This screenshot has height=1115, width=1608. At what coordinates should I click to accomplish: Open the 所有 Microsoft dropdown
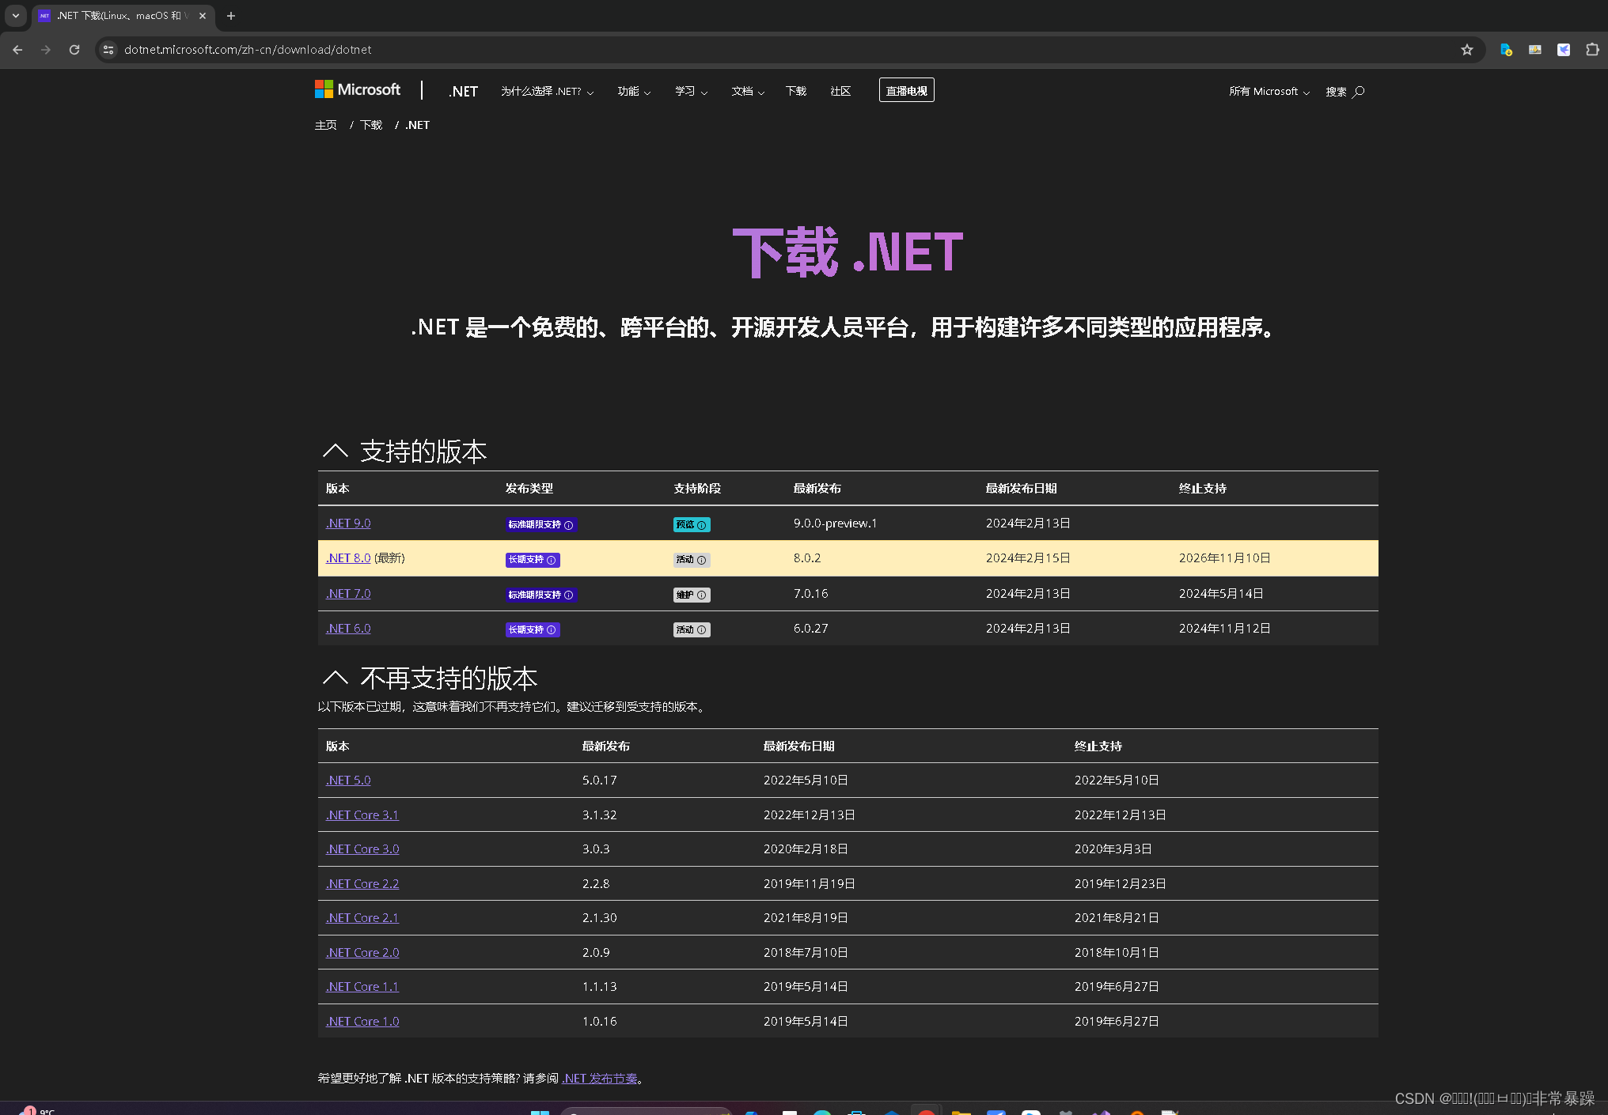(1269, 92)
